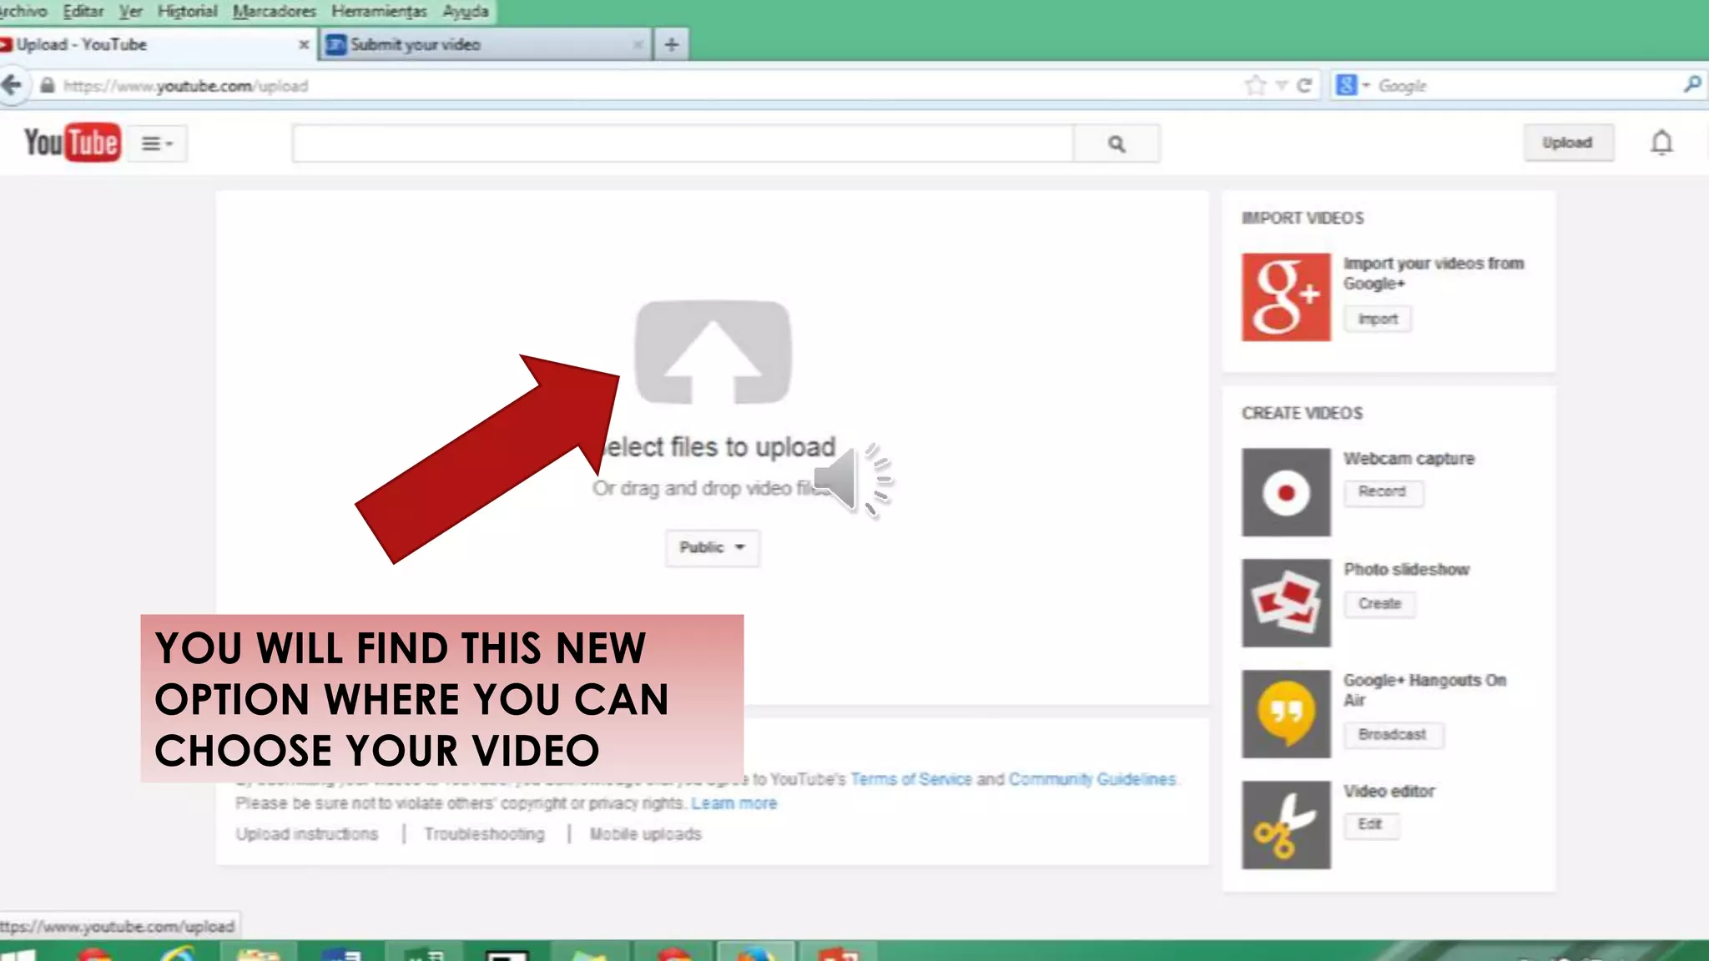Open the Mobile uploads link
Viewport: 1709px width, 961px height.
pos(645,834)
